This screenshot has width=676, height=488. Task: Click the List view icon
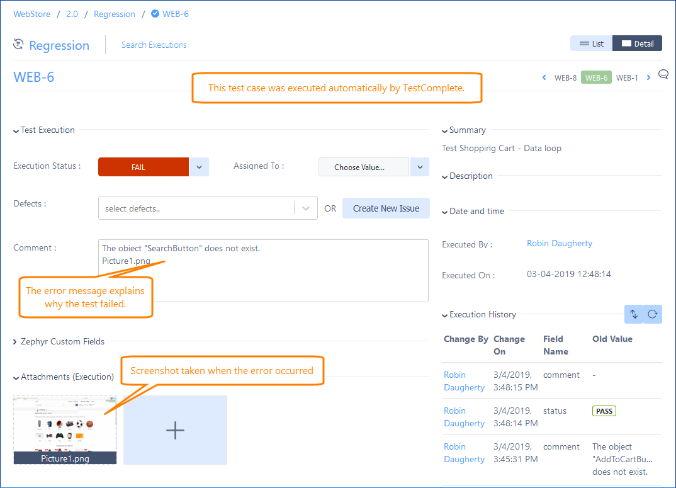[590, 43]
